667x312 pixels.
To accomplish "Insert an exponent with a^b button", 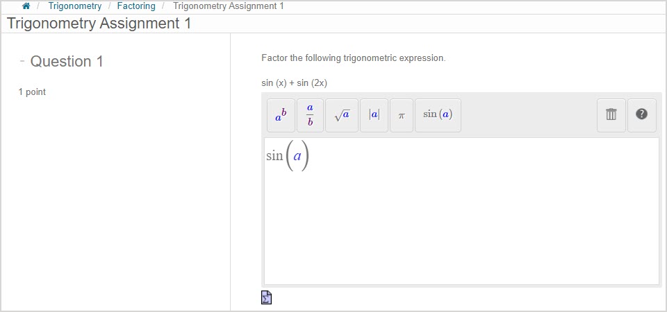I will click(x=281, y=115).
